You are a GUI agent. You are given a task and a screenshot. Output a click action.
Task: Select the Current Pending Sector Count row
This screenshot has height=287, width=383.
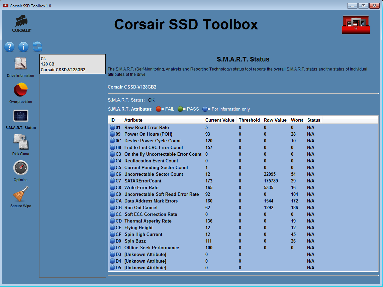tap(243, 167)
